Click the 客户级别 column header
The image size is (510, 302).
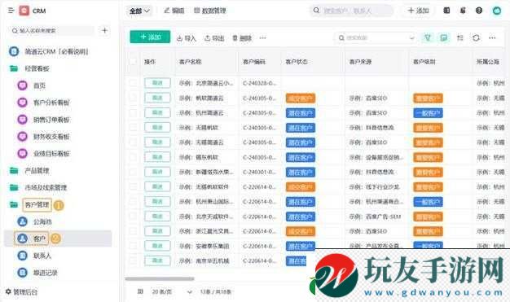[424, 61]
